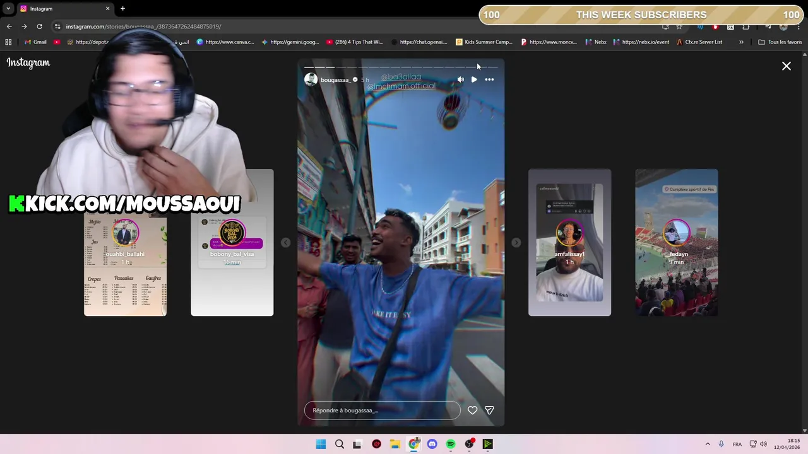
Task: Open the moncv bookmark
Action: tap(549, 42)
